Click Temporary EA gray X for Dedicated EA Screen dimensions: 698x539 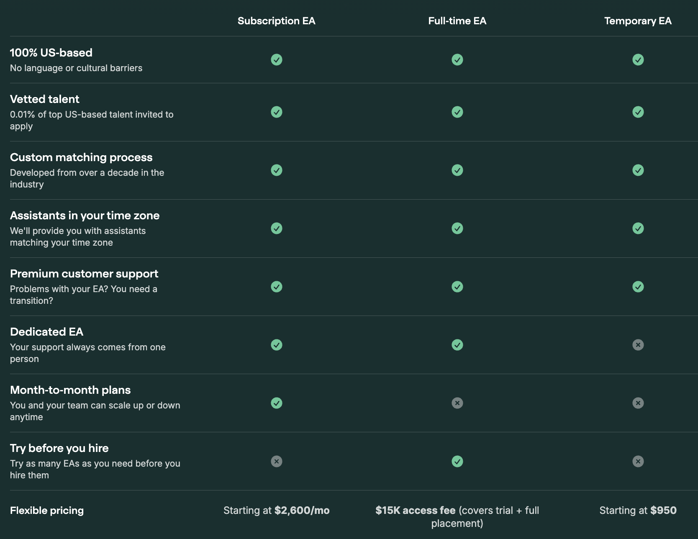tap(638, 345)
